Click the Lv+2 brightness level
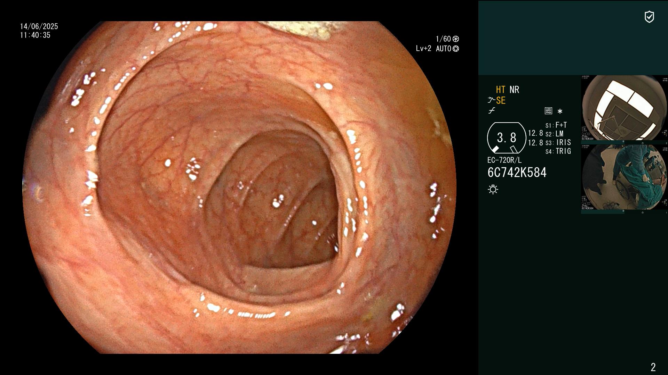 coord(423,49)
